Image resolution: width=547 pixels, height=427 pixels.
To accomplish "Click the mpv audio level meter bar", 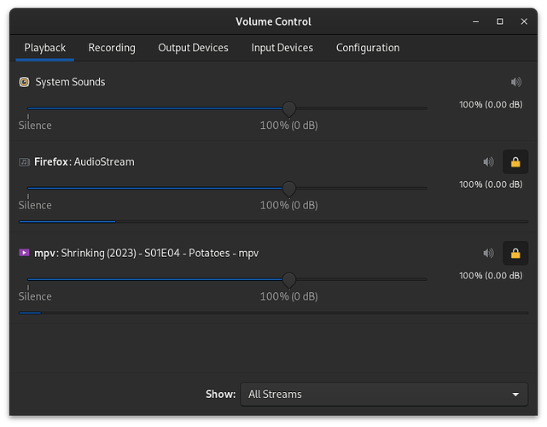I will [x=273, y=313].
